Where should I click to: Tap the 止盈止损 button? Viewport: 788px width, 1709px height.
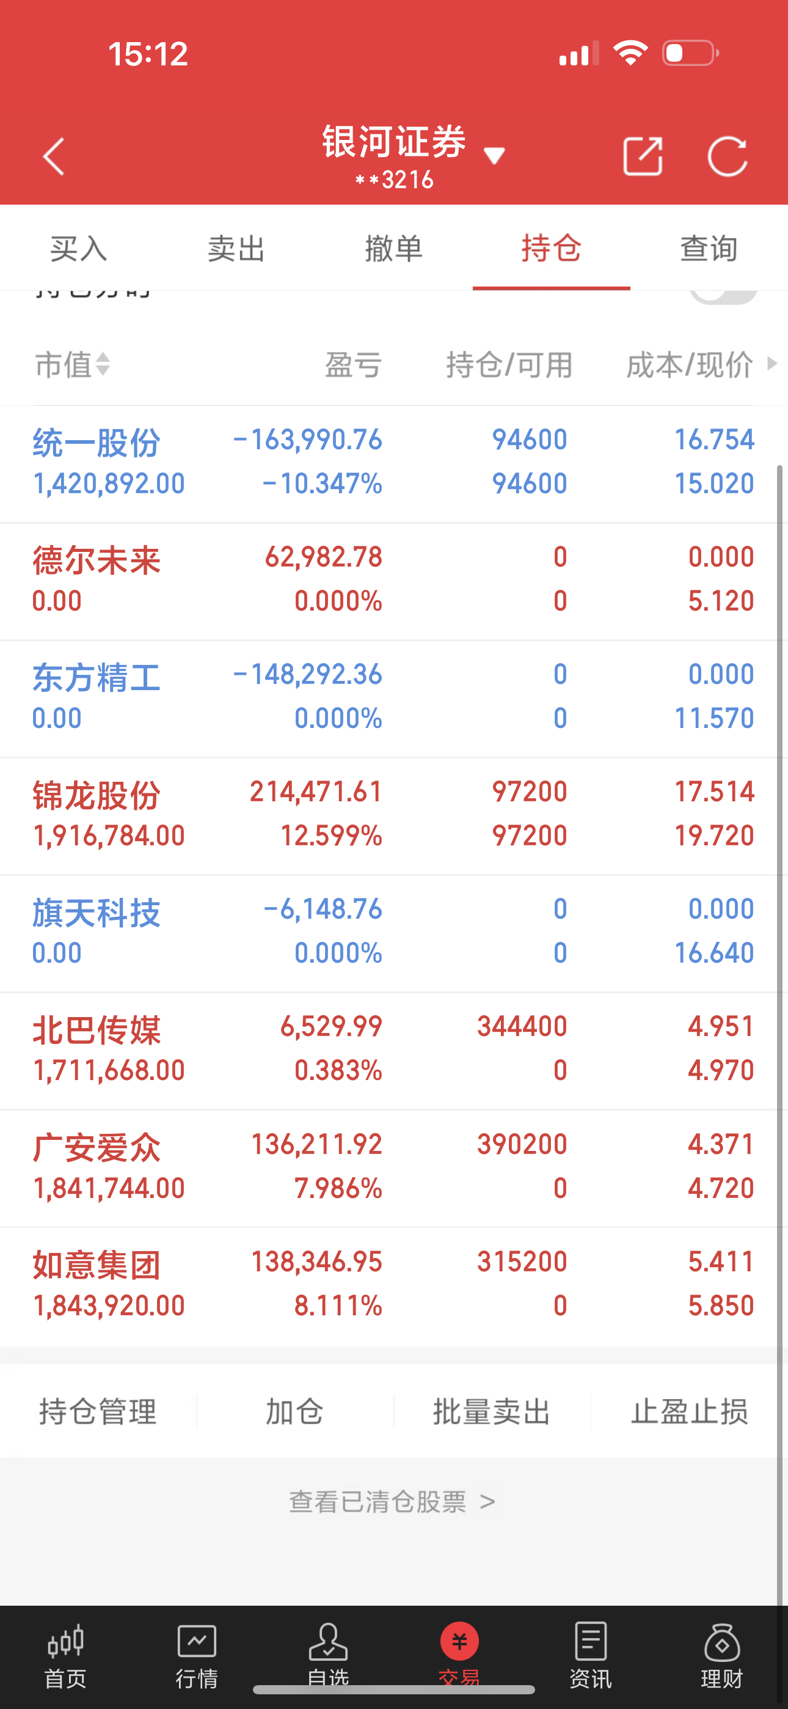coord(689,1411)
